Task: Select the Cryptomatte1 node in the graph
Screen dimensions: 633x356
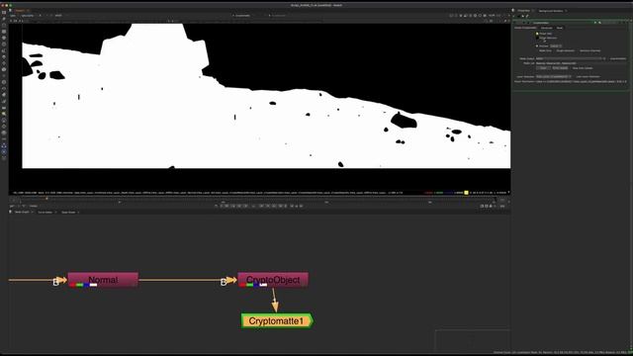Action: (x=277, y=320)
